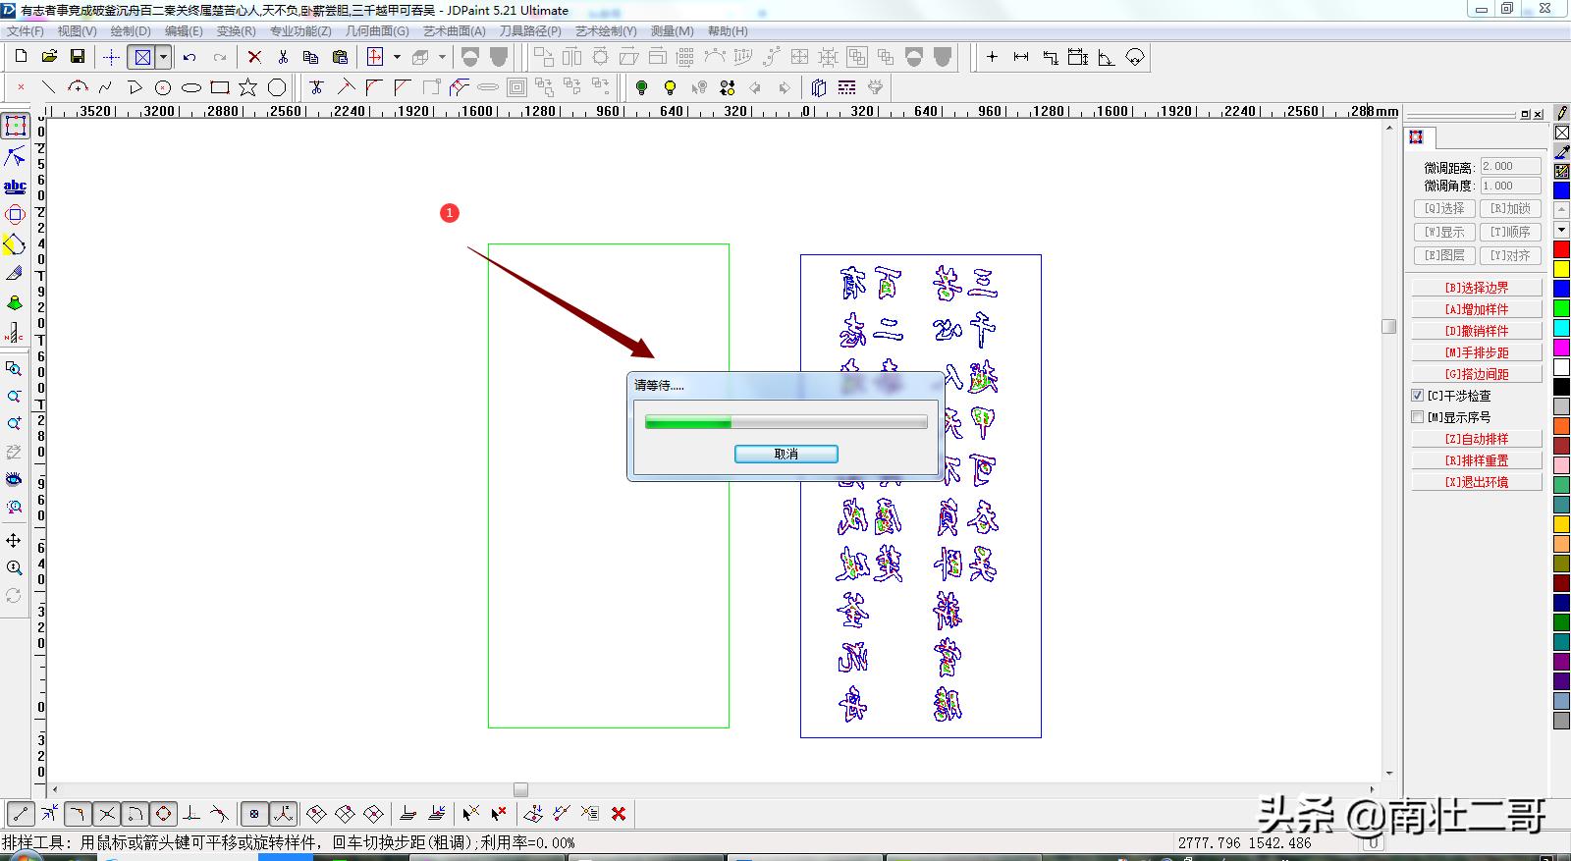Open dropdown arrow beside the crossed-box tool
This screenshot has width=1571, height=861.
[164, 57]
